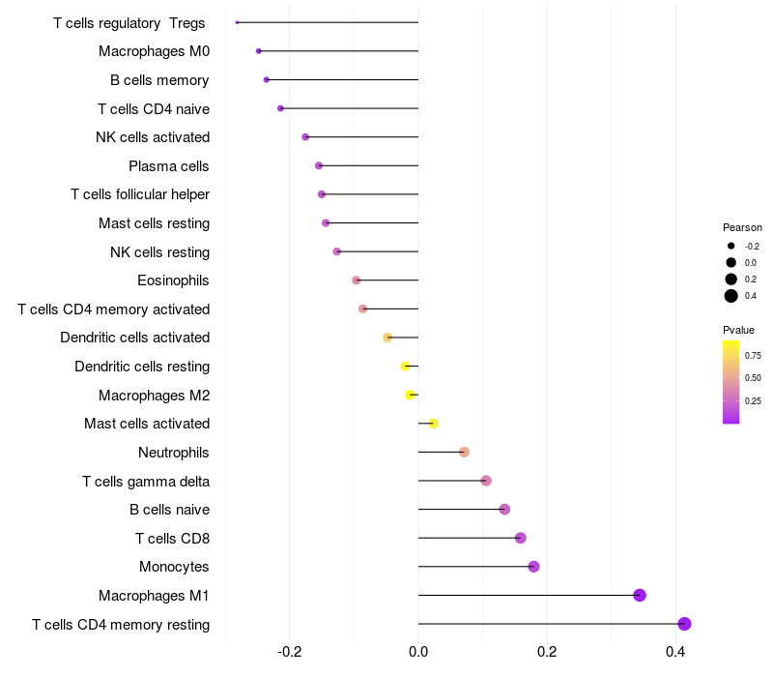
Task: Click the Eosinophils axis label
Action: tap(174, 280)
